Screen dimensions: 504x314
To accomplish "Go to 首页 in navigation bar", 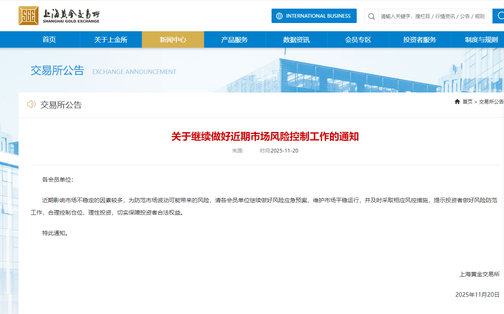I will pos(49,40).
